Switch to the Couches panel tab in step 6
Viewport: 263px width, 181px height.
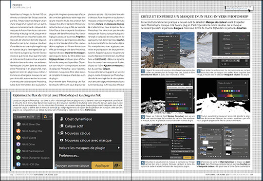pos(226,127)
